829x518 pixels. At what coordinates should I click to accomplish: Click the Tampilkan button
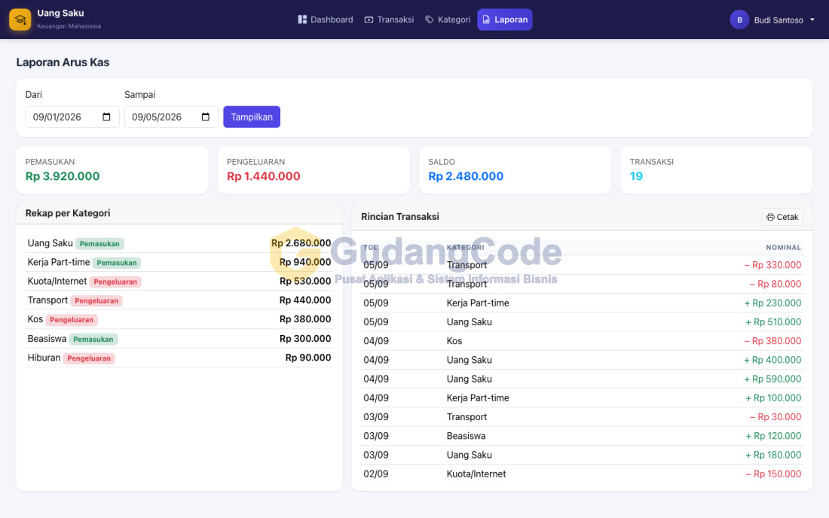[x=252, y=117]
